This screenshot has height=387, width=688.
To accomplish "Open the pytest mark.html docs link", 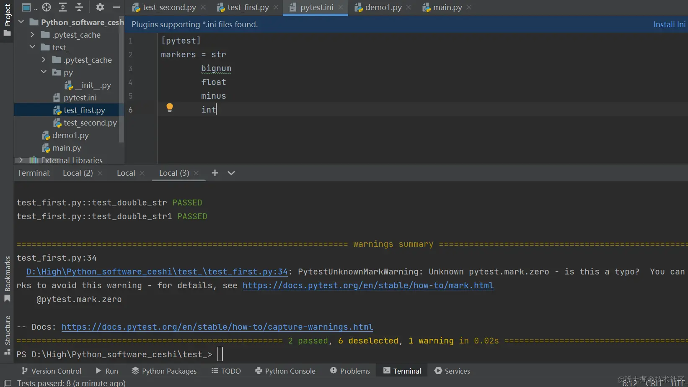I will pos(368,286).
